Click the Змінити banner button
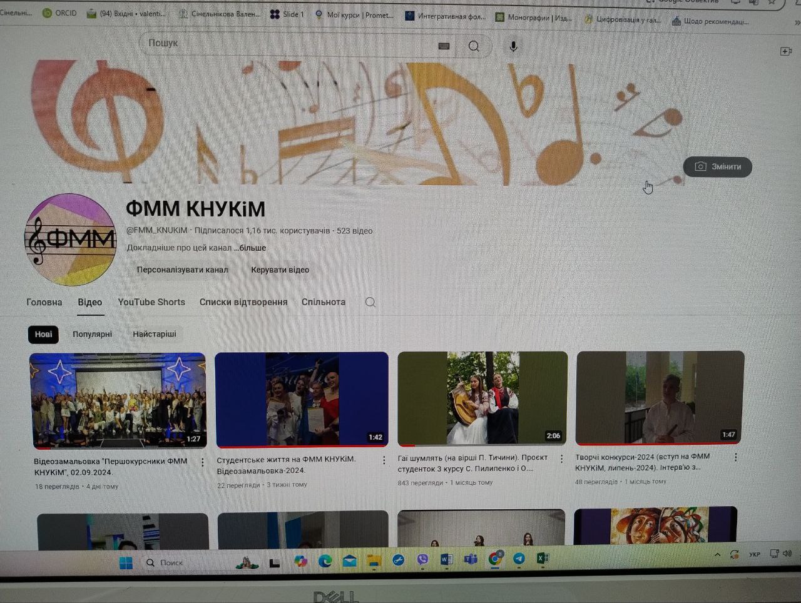 [x=718, y=166]
